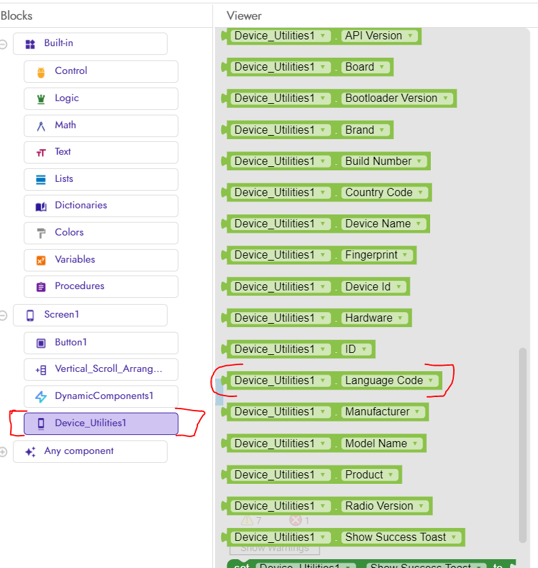Open the Colors paint roller icon
Viewport: 538px width, 568px height.
click(x=41, y=233)
